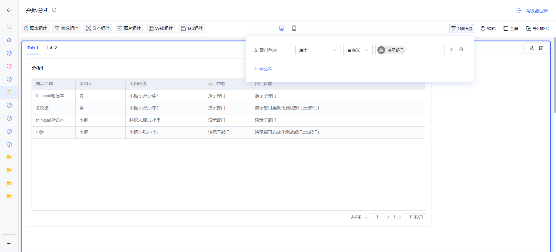Toggle the 1项筛选 filter panel

462,28
